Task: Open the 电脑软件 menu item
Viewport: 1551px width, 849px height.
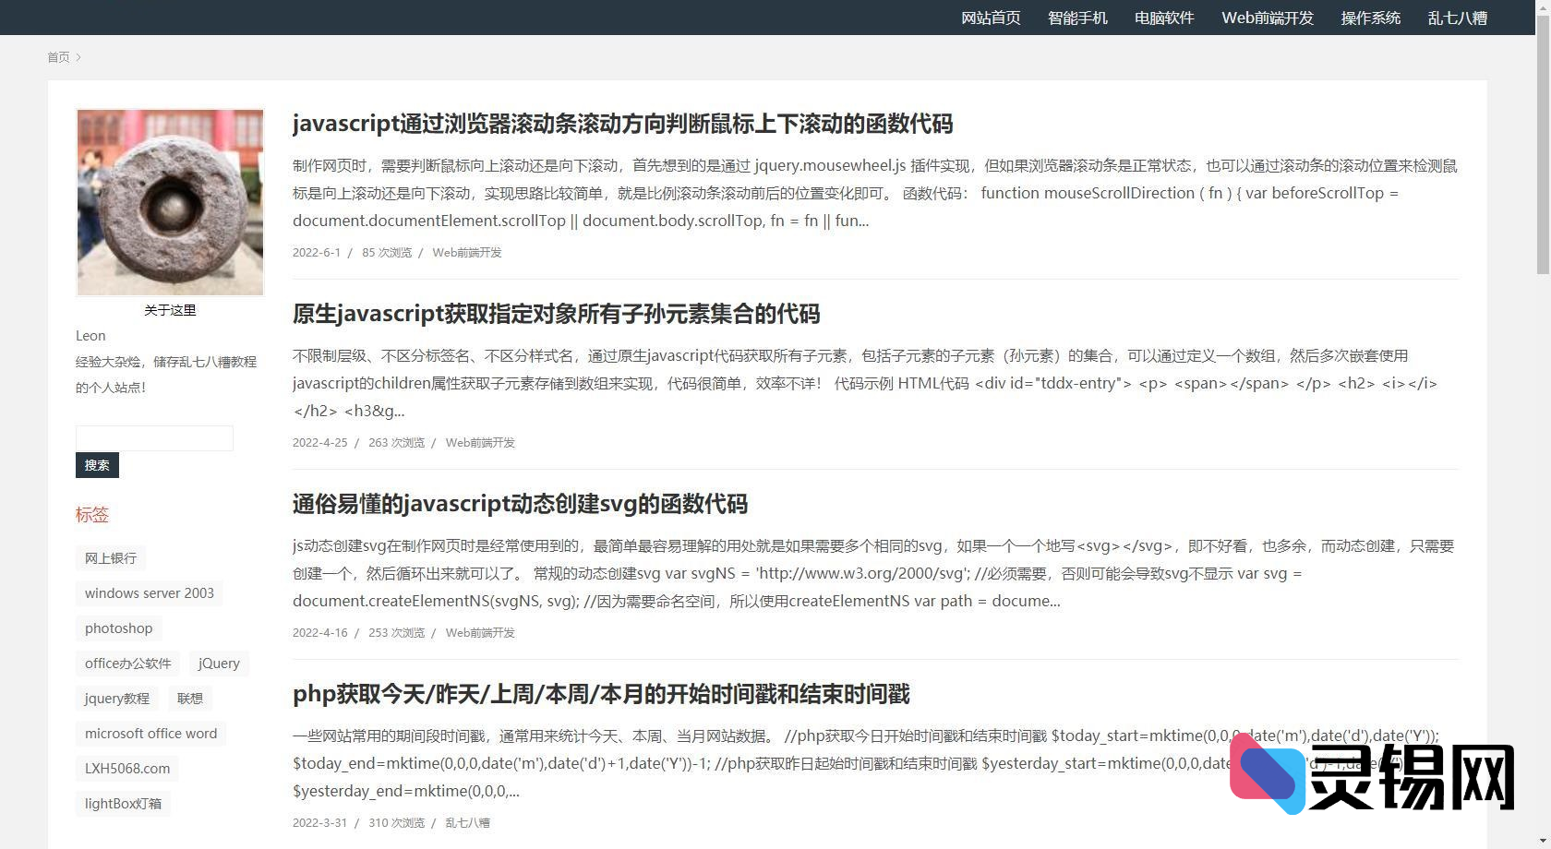Action: click(1162, 17)
